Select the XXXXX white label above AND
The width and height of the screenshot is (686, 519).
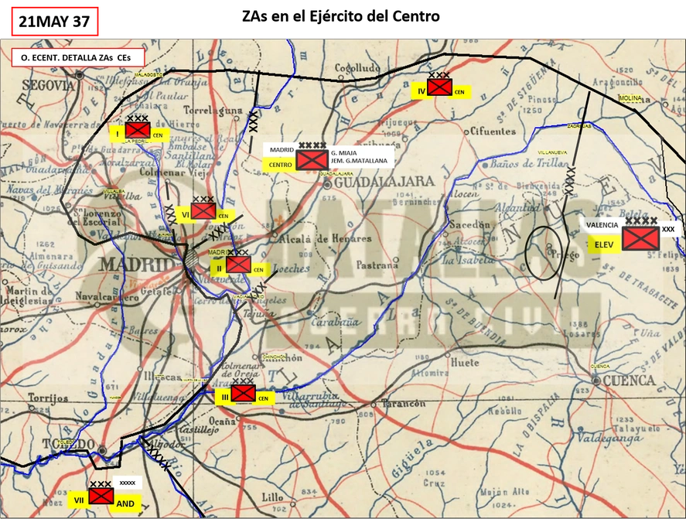click(x=128, y=483)
